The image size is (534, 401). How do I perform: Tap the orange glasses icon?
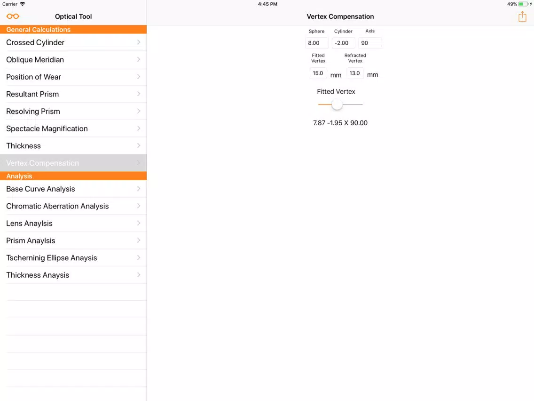point(13,16)
